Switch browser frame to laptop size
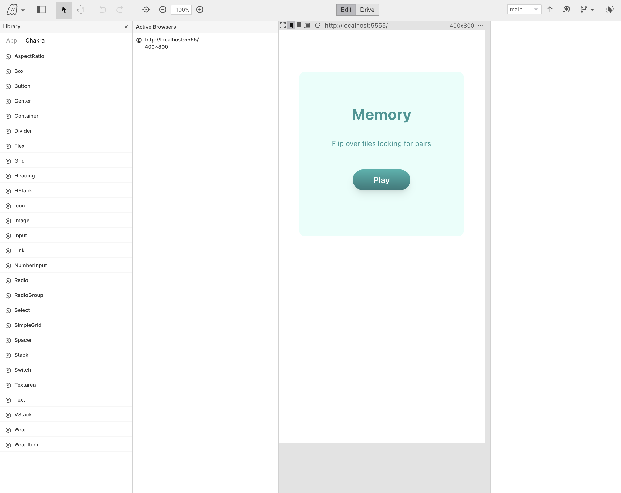The width and height of the screenshot is (621, 493). click(307, 25)
